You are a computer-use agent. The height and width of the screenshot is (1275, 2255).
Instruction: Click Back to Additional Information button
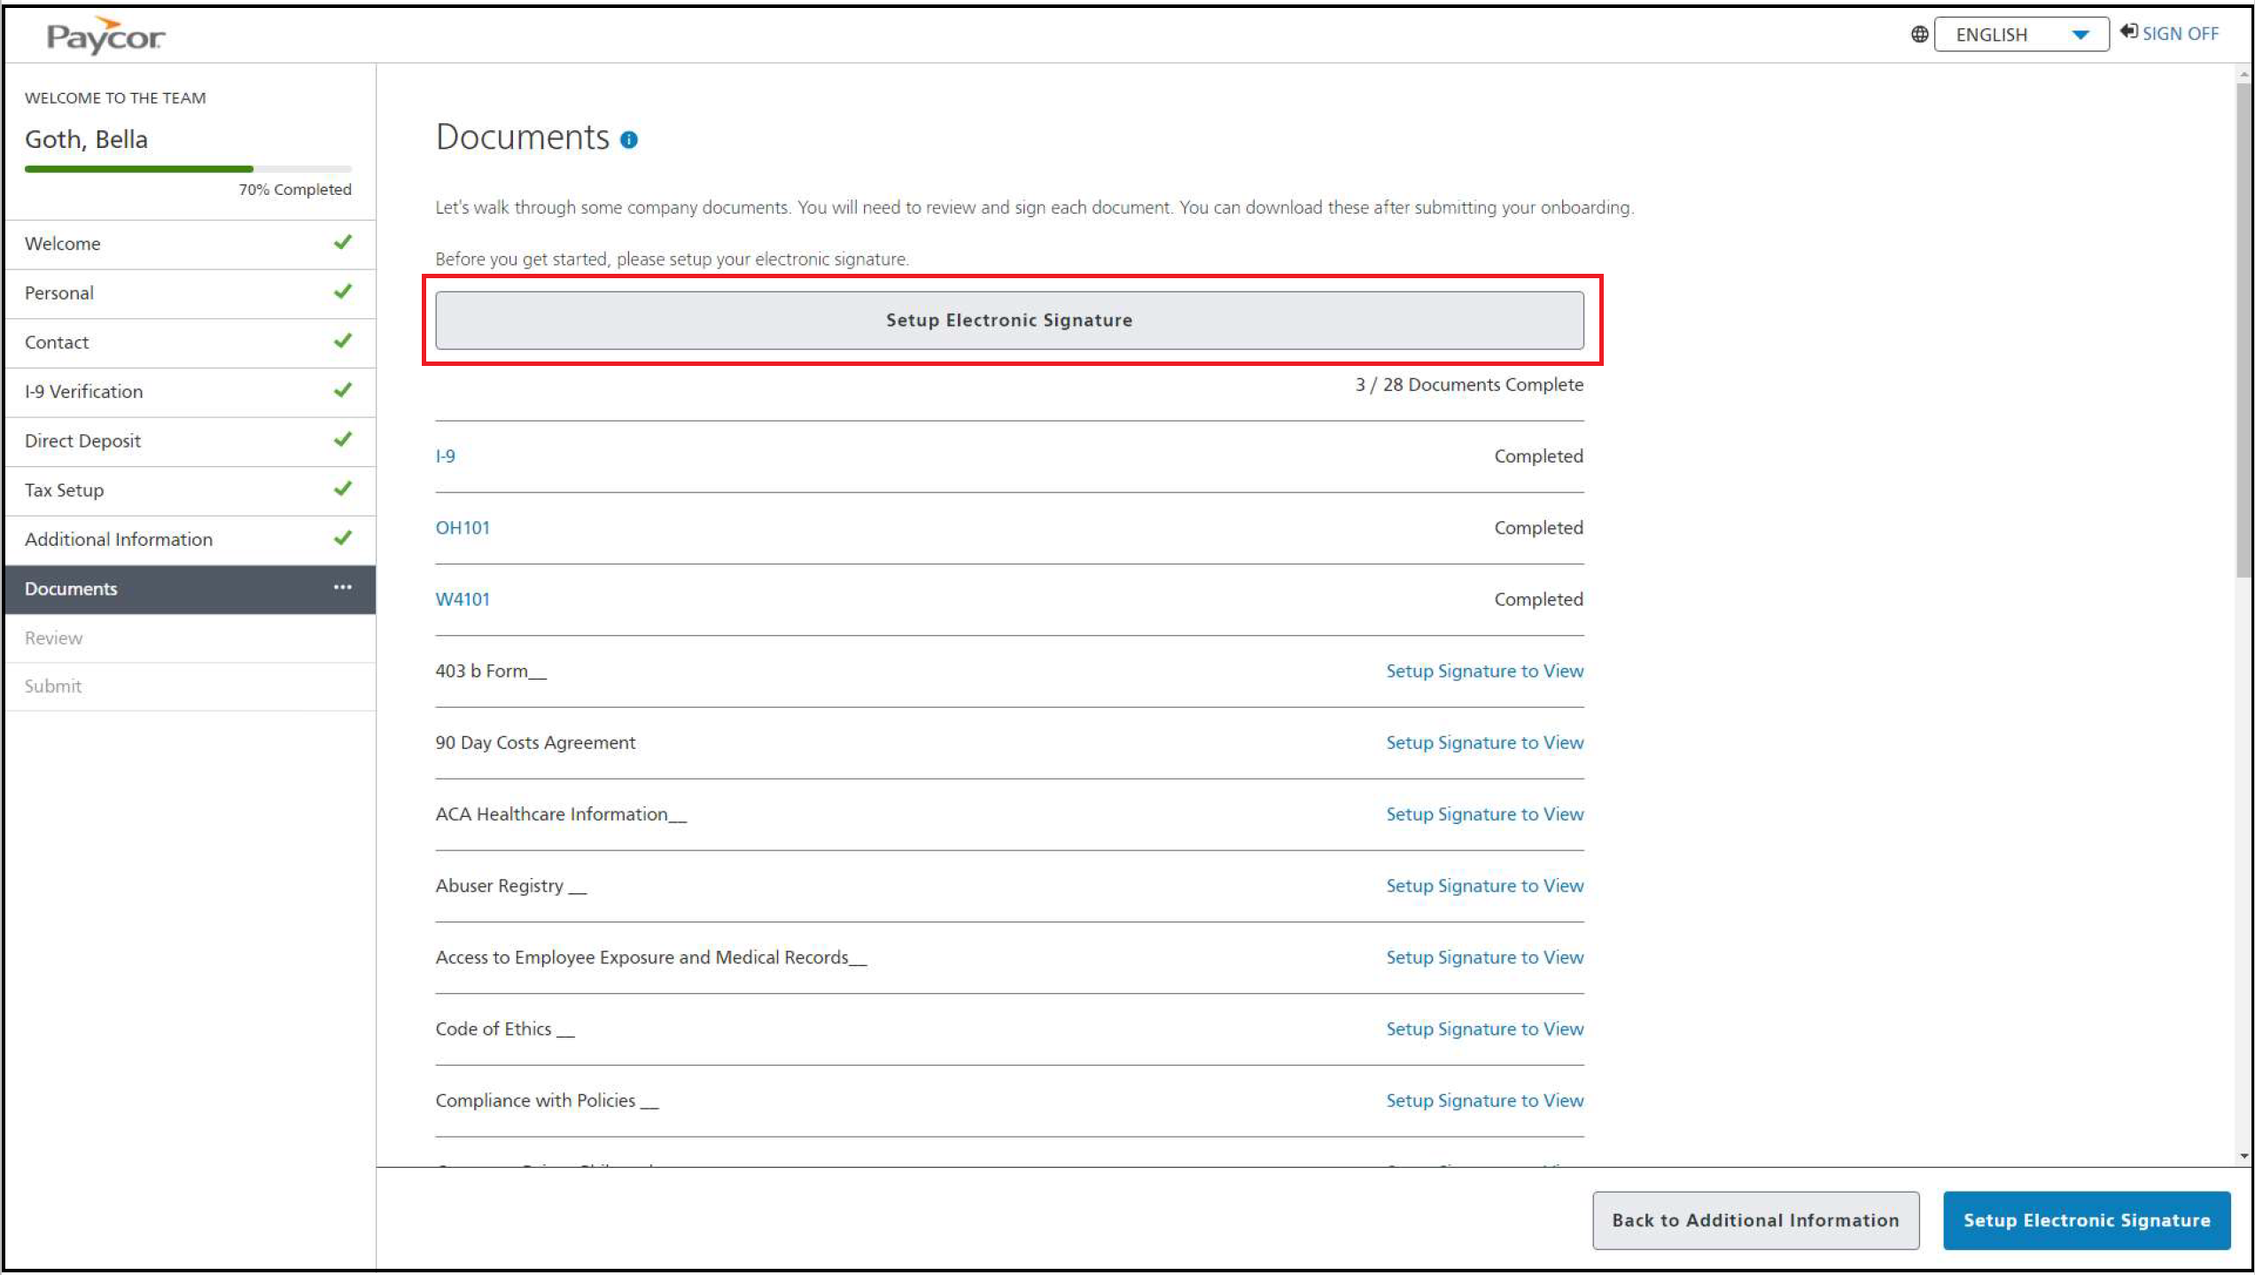pyautogui.click(x=1755, y=1220)
